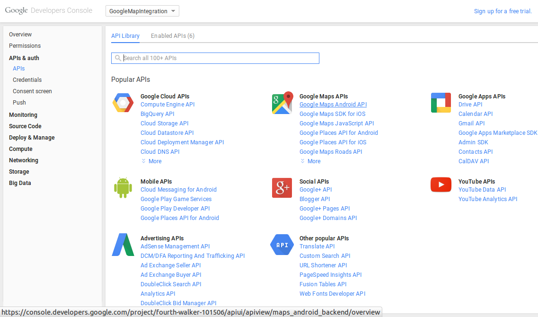Select APIs under APIs & auth

(x=19, y=69)
